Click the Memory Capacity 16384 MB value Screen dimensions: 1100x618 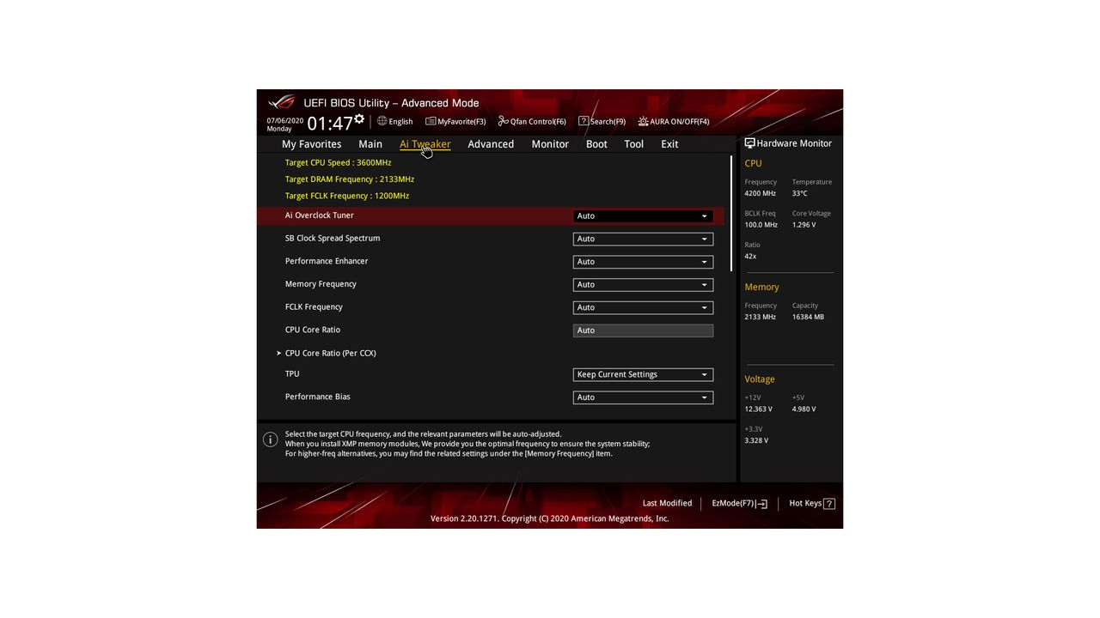(808, 317)
